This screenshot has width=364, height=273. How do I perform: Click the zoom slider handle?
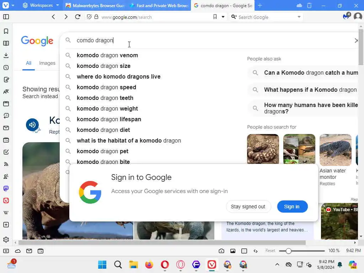(x=288, y=251)
